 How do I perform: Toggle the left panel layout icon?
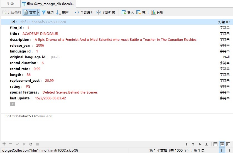click(222, 150)
